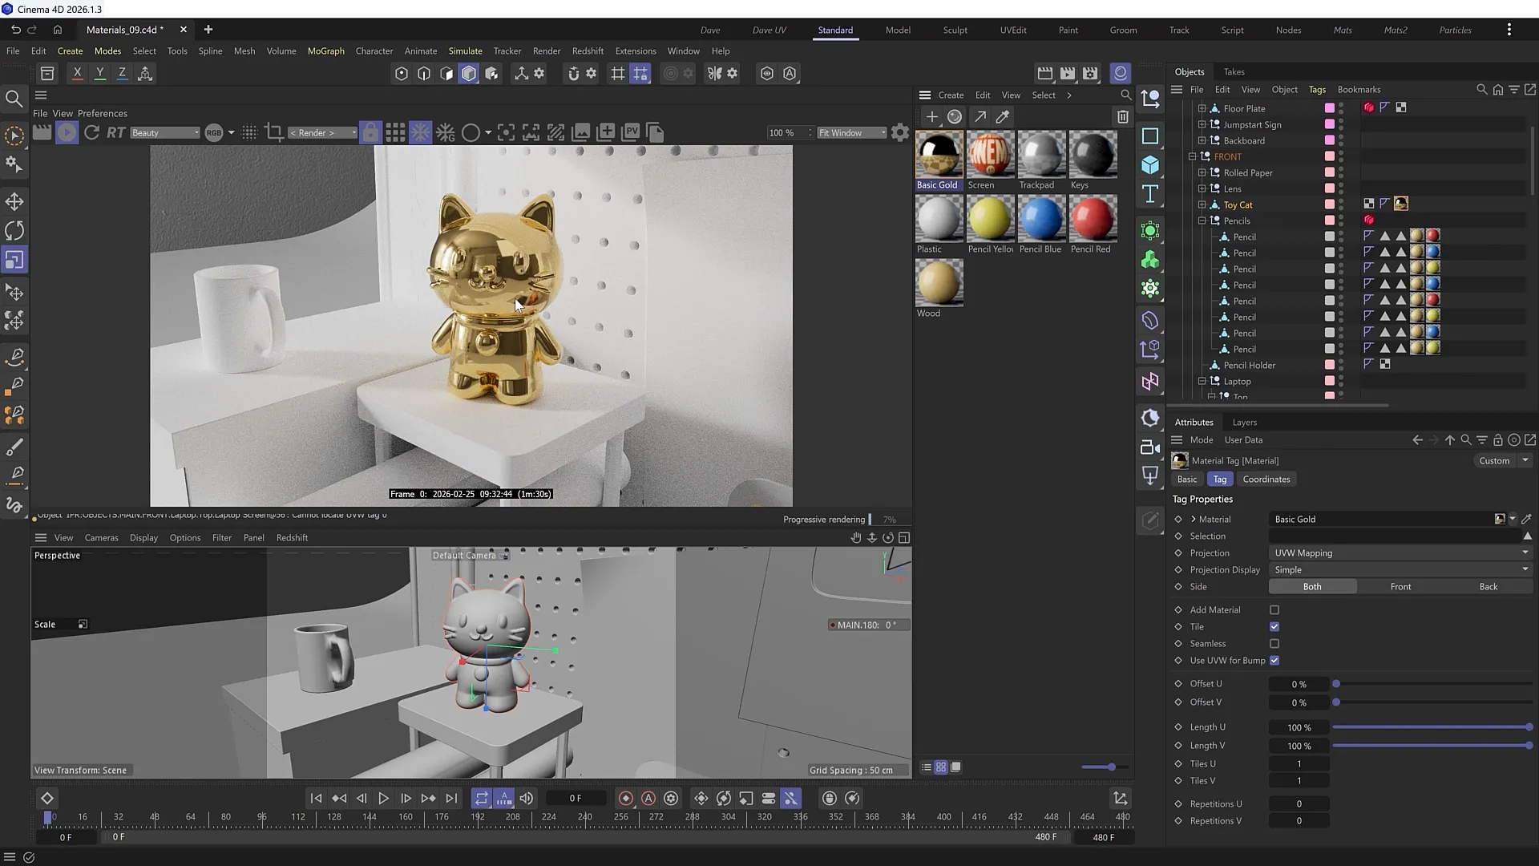1539x866 pixels.
Task: Toggle the IPR lock icon
Action: click(370, 133)
